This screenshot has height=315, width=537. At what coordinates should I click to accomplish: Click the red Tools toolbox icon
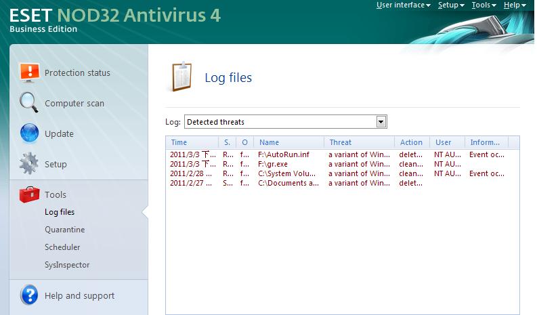(29, 194)
